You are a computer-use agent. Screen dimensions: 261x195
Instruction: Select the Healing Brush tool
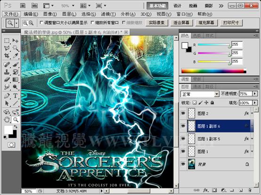7,64
